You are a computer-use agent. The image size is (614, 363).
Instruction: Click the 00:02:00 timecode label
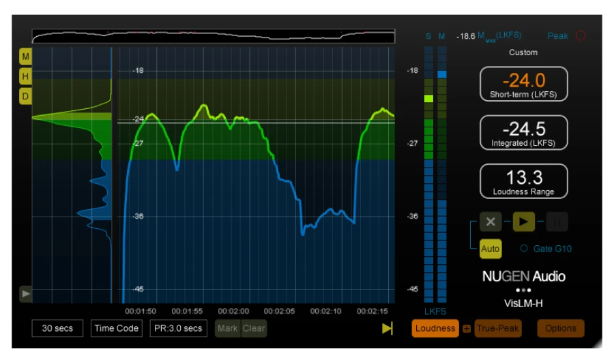coord(233,311)
